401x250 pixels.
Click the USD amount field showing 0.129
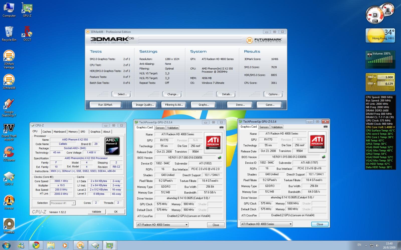(386, 84)
